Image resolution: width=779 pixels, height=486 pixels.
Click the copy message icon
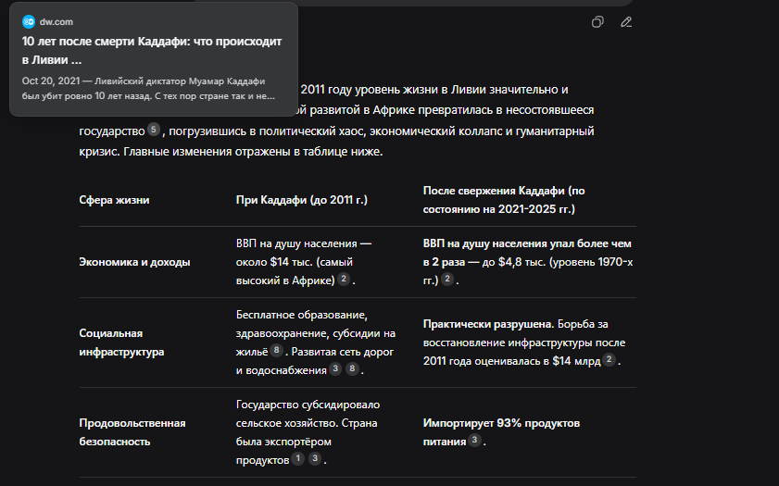click(598, 22)
